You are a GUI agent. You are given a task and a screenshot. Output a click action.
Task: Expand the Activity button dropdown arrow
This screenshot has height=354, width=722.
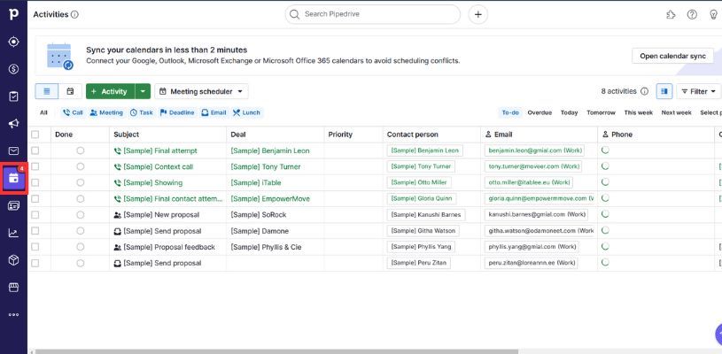click(143, 91)
